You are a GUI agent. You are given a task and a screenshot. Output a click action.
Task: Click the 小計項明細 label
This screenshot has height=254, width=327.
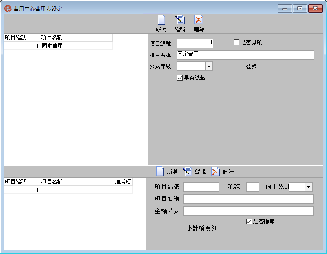point(202,228)
